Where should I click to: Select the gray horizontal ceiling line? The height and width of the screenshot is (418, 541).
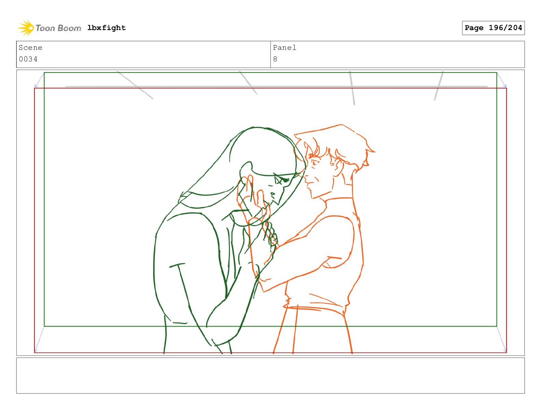pyautogui.click(x=276, y=87)
